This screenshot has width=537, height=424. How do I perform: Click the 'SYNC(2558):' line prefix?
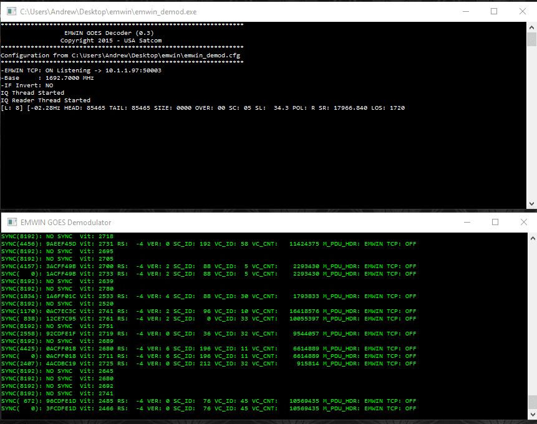22,334
